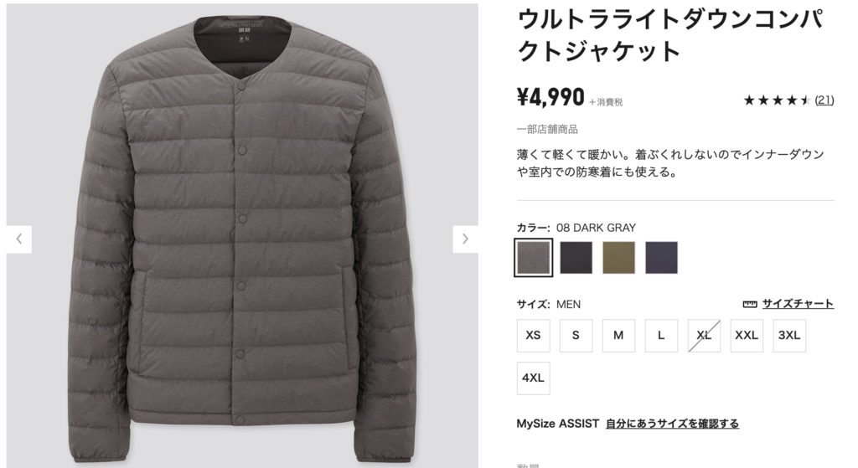Choose size S

(576, 336)
